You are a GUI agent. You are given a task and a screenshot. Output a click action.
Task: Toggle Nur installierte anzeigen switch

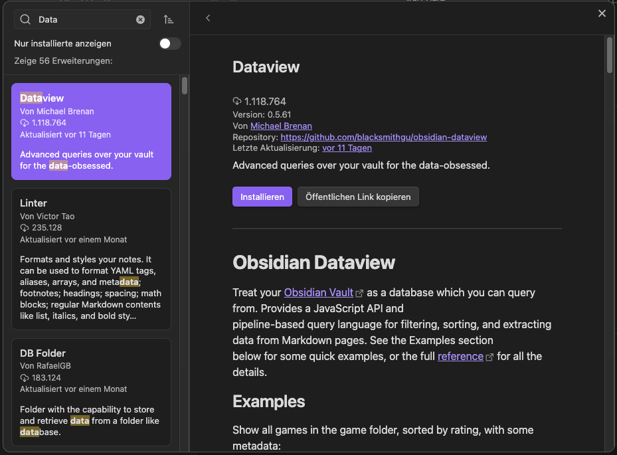[170, 44]
